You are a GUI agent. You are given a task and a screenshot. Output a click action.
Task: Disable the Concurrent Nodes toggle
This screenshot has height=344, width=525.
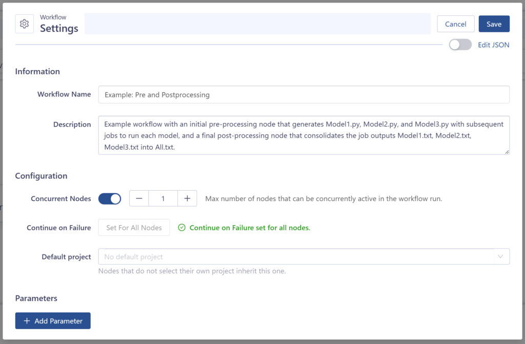point(110,198)
